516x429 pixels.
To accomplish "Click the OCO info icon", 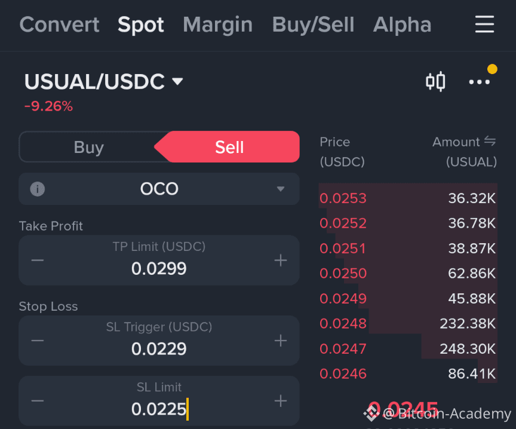I will click(x=38, y=189).
